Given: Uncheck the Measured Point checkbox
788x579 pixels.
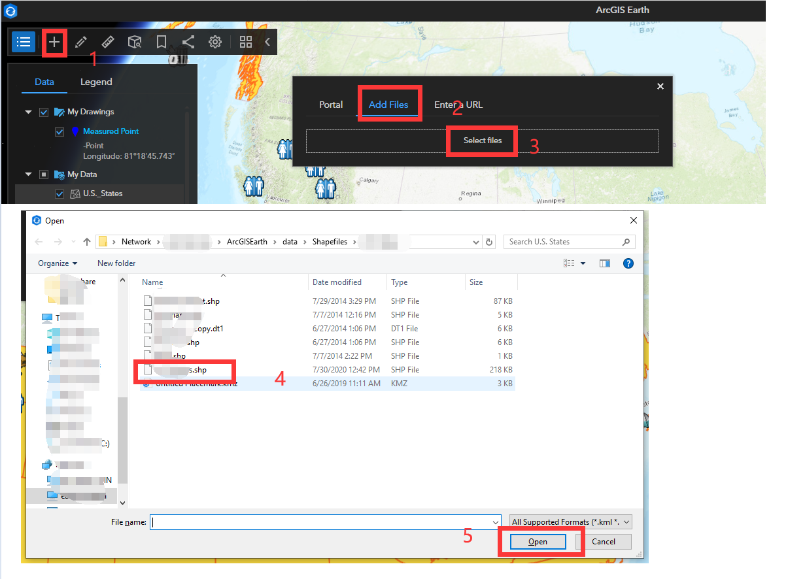Looking at the screenshot, I should [60, 132].
